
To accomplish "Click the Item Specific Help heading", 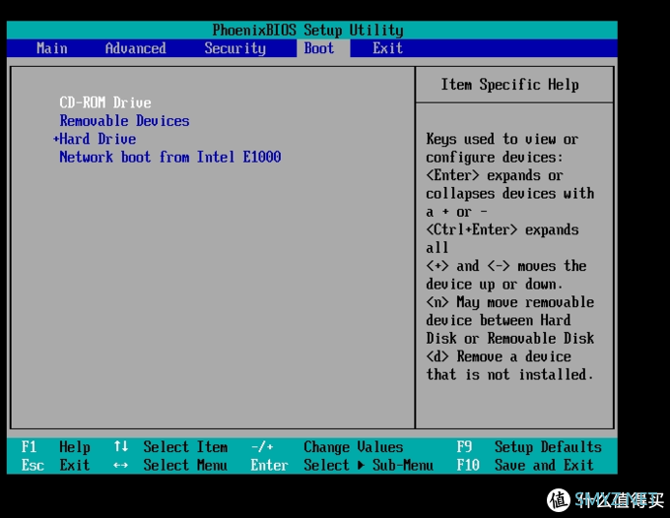I will (509, 85).
